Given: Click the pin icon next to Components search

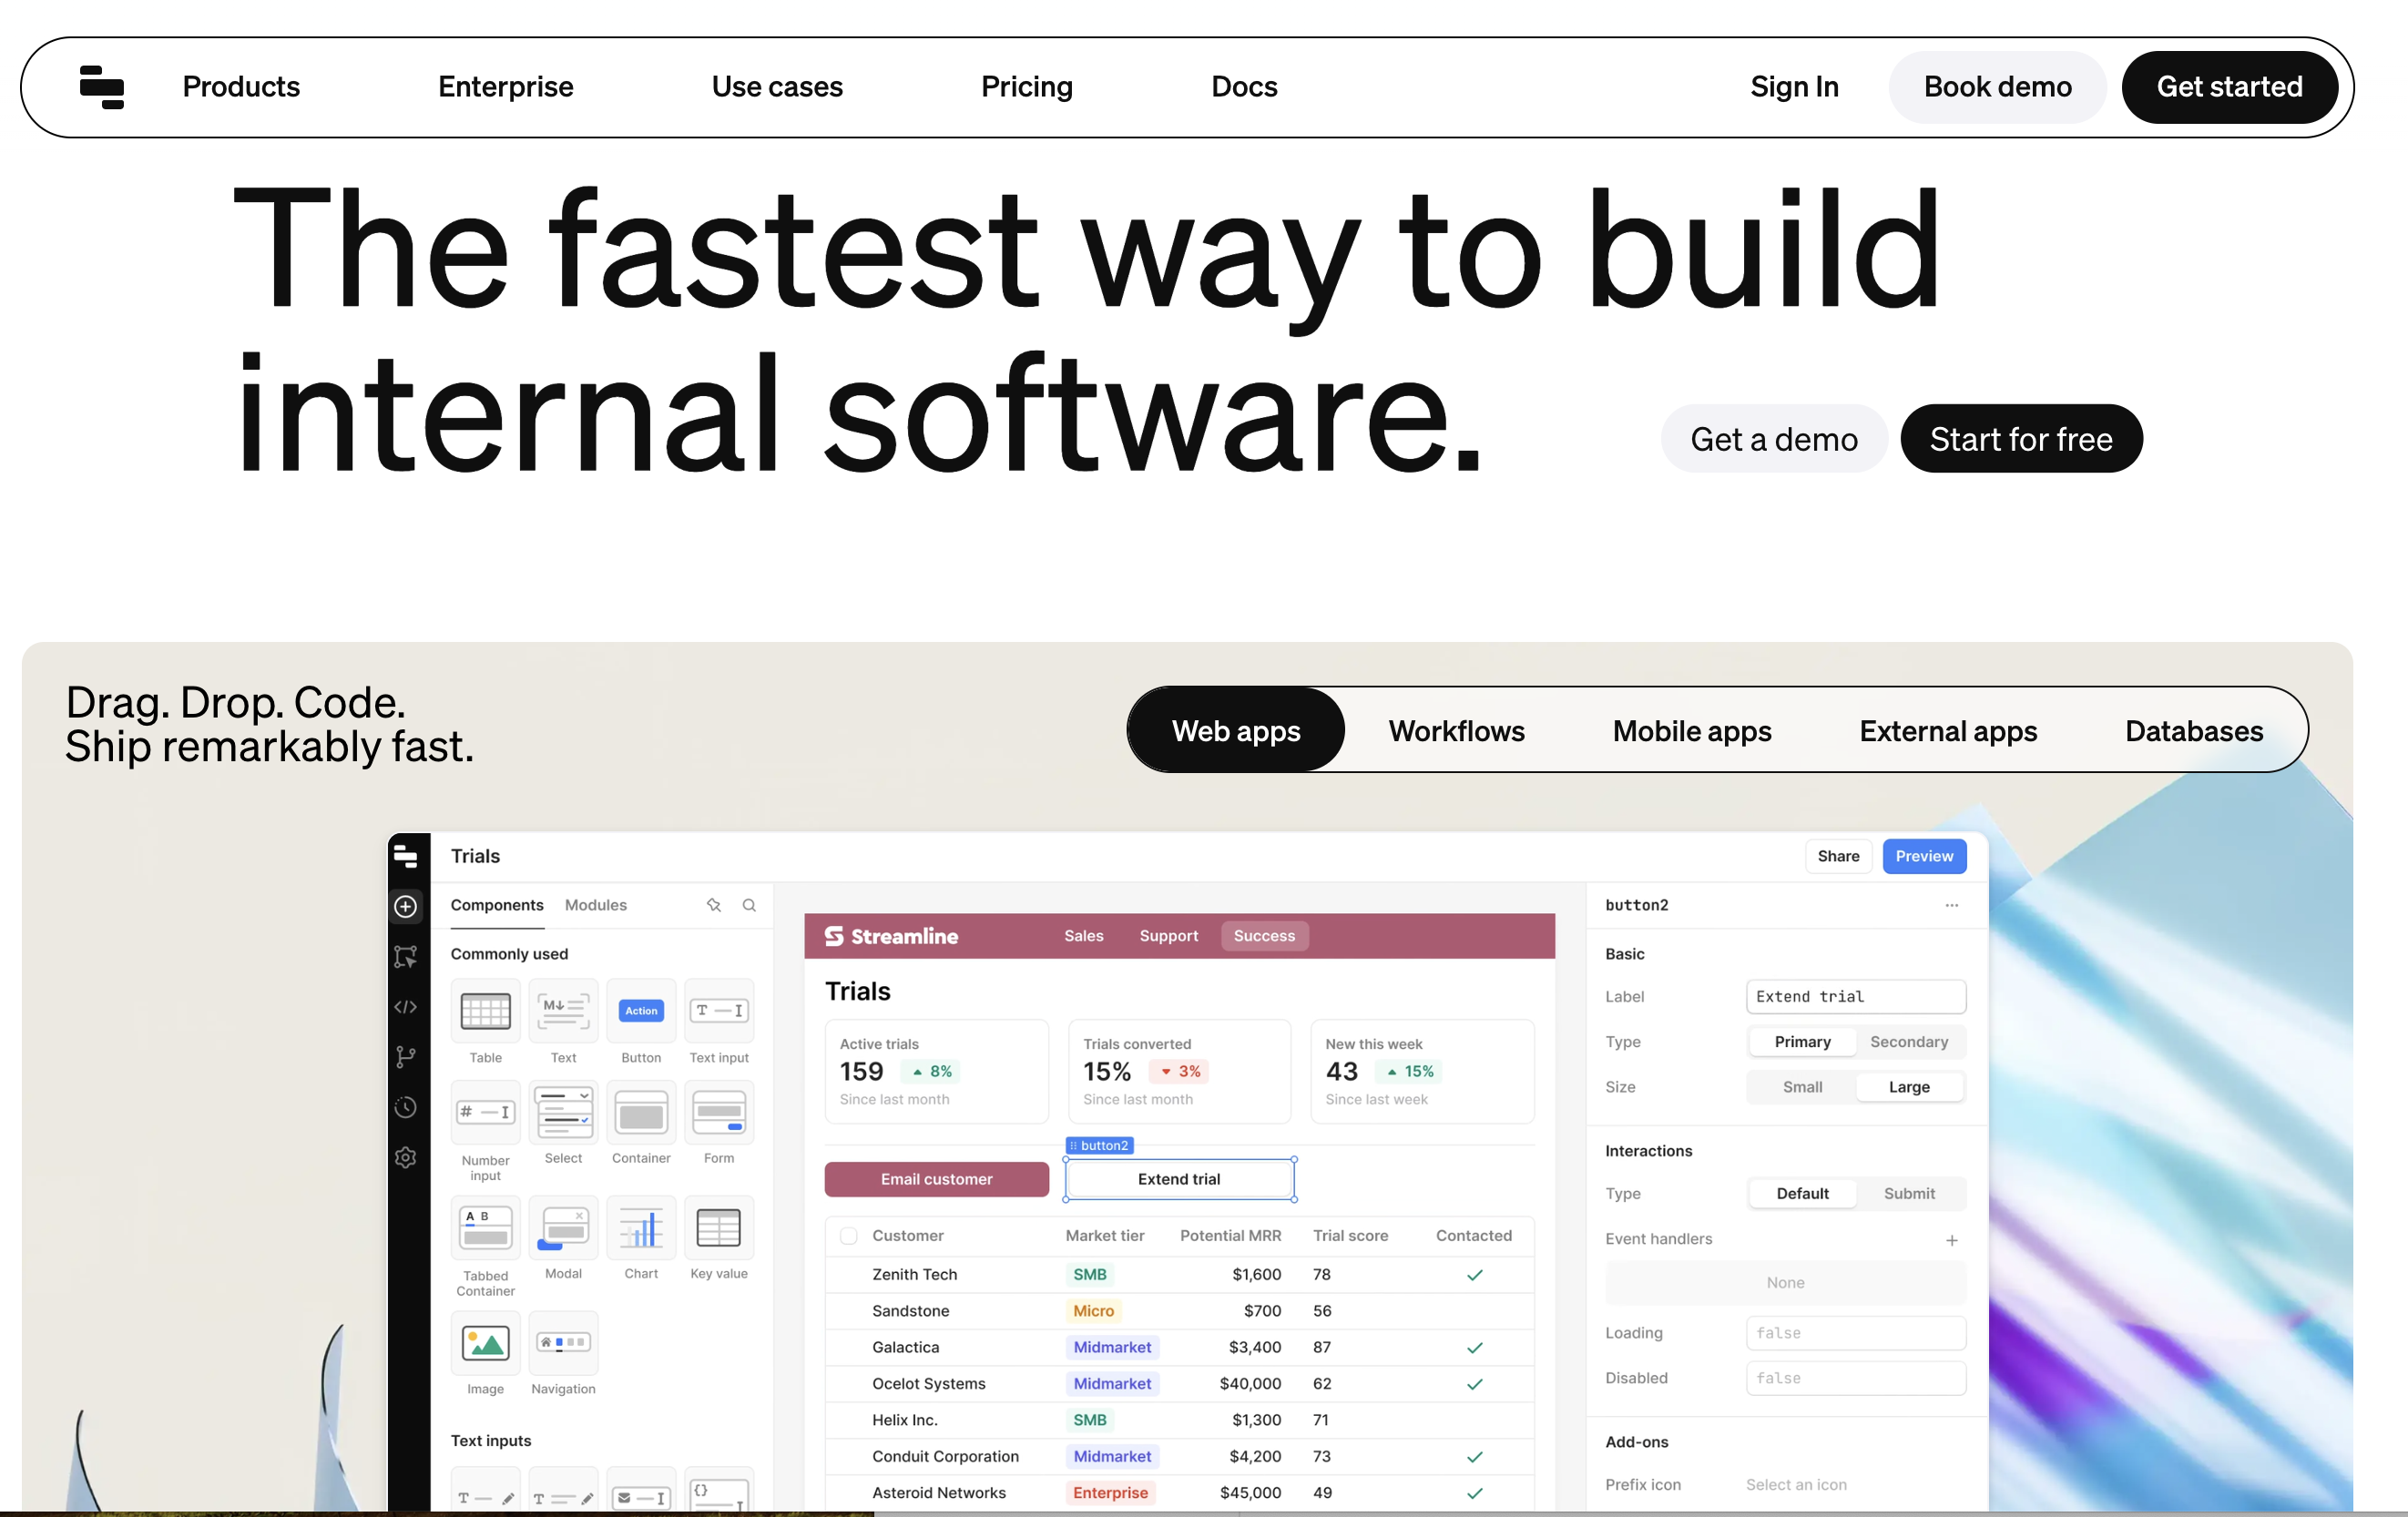Looking at the screenshot, I should (x=714, y=905).
